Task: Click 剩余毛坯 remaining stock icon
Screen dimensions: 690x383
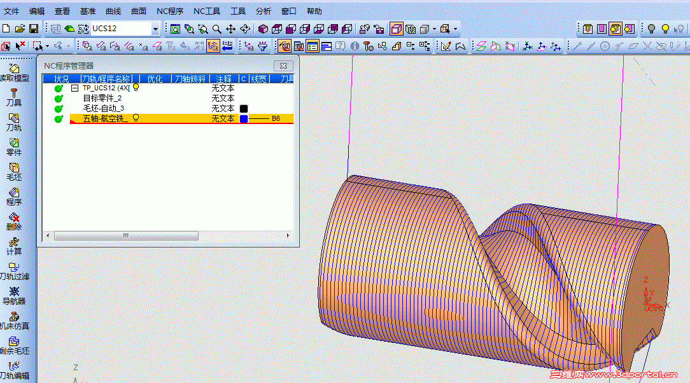Action: 14,345
